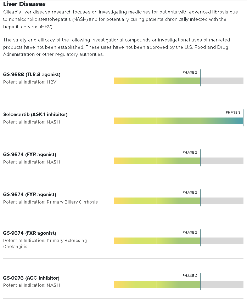Click 'Potential Indication: Primary Sclerosing' text
Image resolution: width=247 pixels, height=303 pixels.
(45, 241)
